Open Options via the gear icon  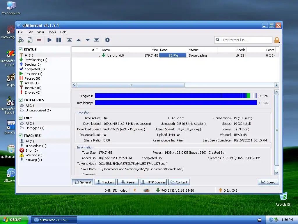coord(107,40)
